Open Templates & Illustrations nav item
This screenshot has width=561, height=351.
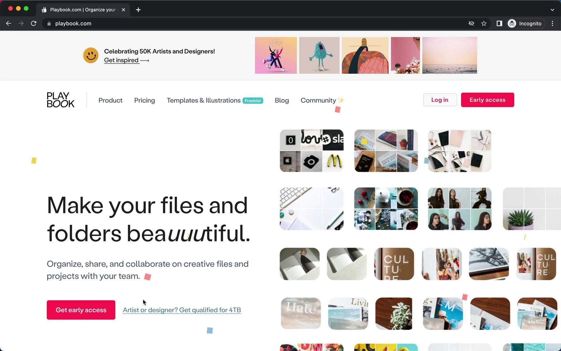coord(204,100)
